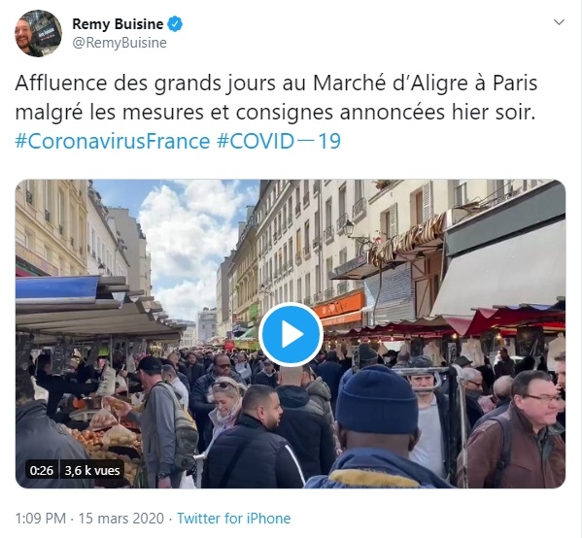This screenshot has width=582, height=538.
Task: Play the embedded market video
Action: [291, 334]
